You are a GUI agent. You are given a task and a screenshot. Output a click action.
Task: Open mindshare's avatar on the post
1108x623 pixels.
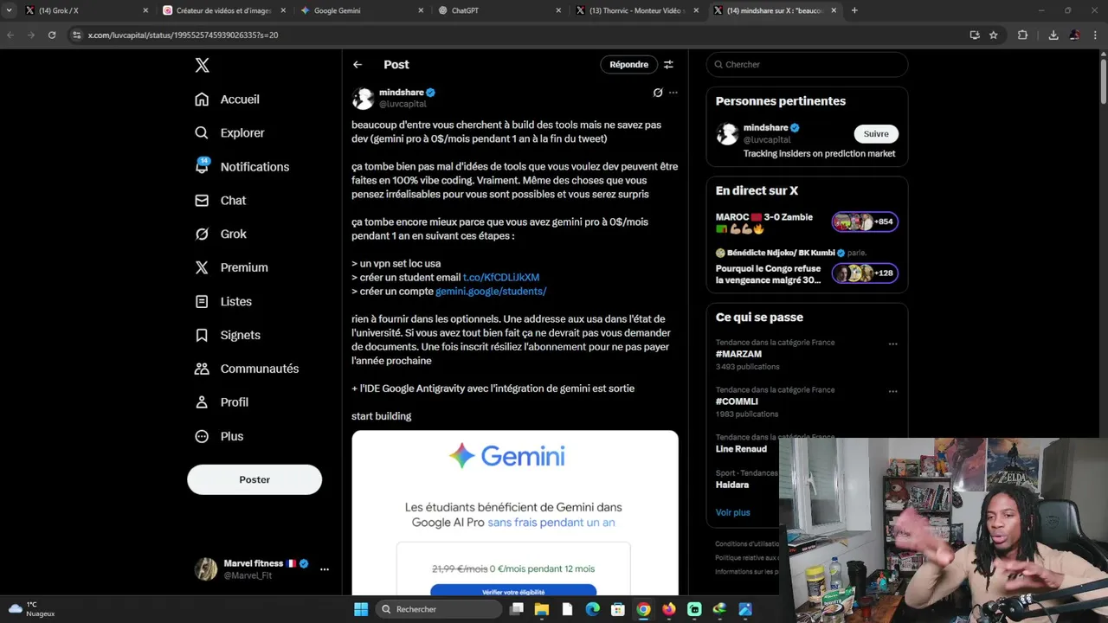[x=363, y=98]
